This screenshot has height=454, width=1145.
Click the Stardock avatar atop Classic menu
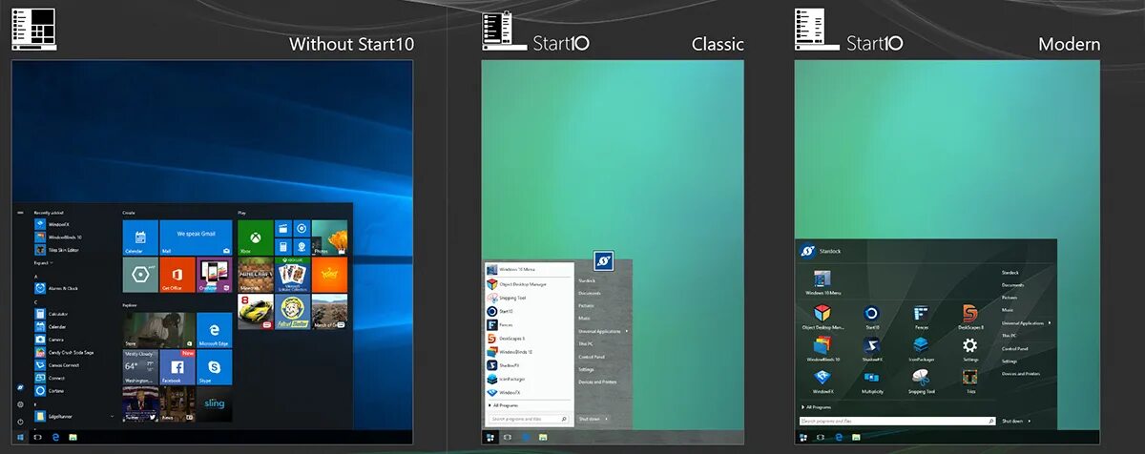(602, 261)
